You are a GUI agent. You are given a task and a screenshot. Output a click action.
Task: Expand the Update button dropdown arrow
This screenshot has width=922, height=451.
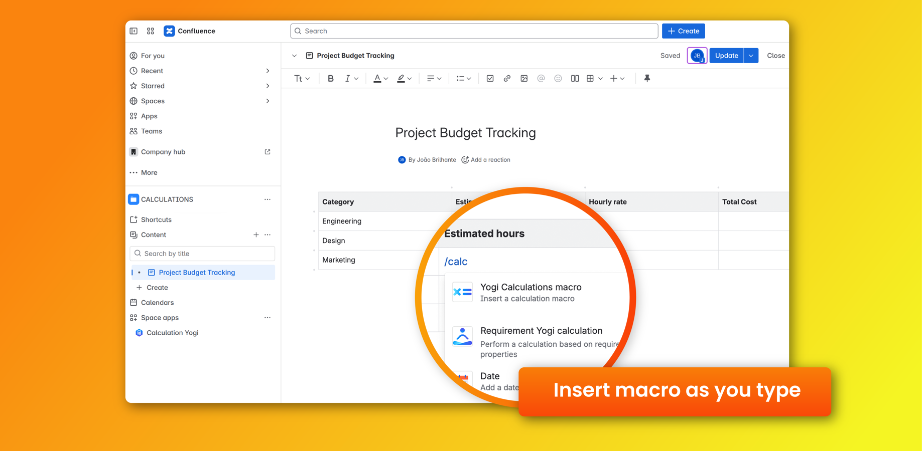(751, 56)
